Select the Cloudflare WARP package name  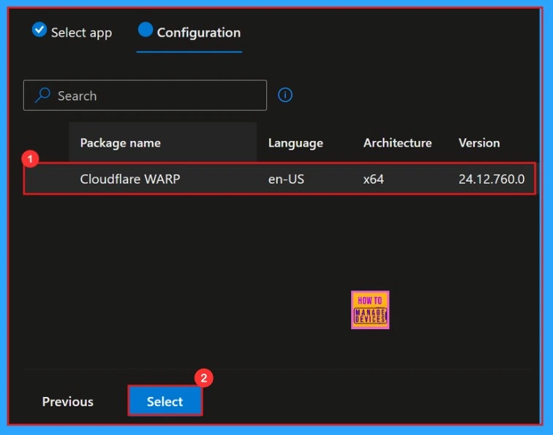tap(129, 179)
